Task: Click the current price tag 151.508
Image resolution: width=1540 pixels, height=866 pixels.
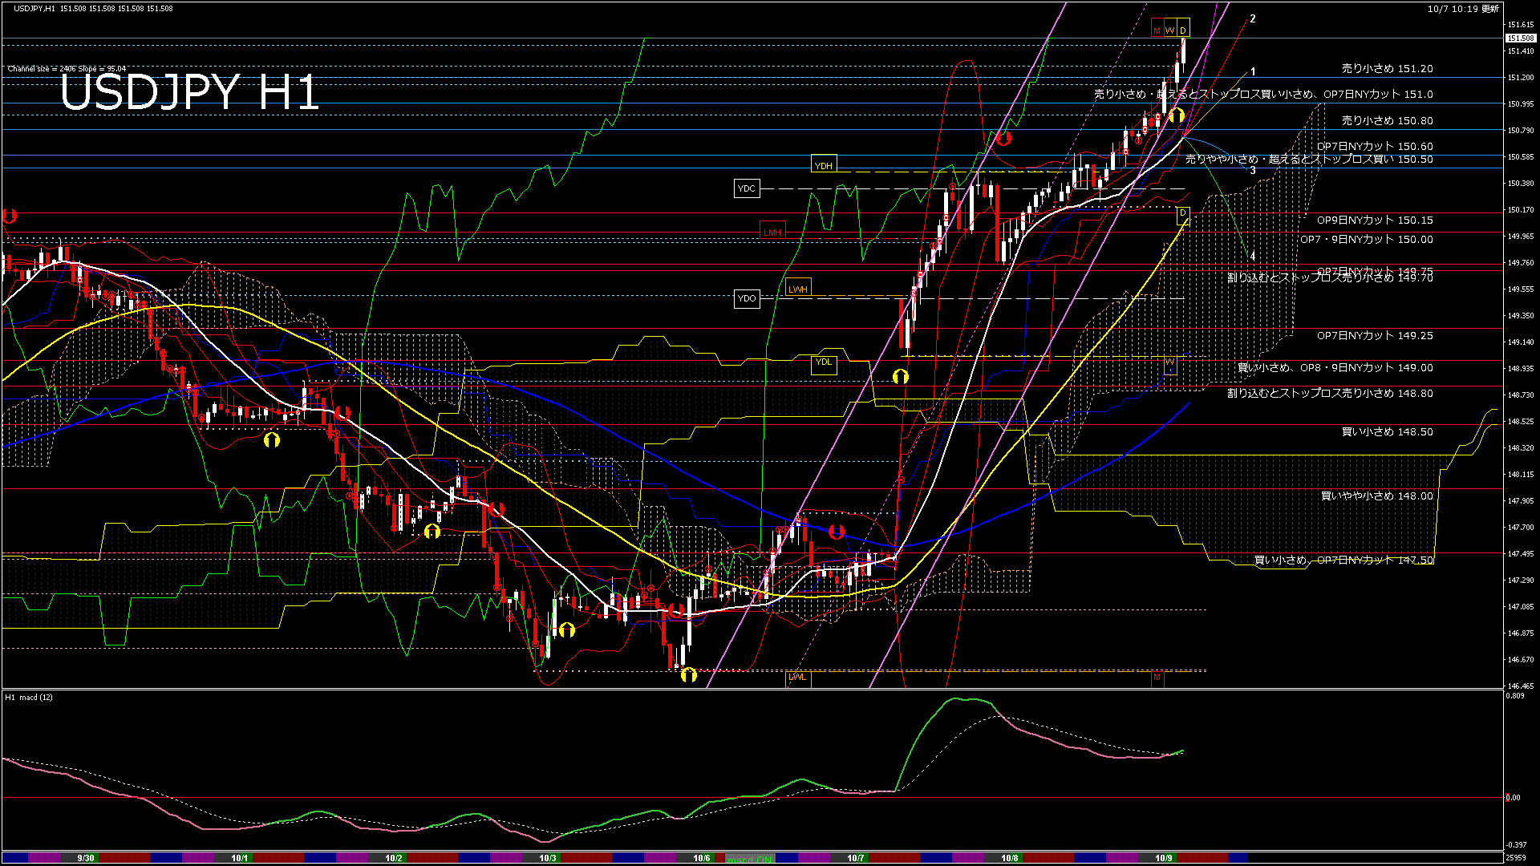Action: 1520,38
